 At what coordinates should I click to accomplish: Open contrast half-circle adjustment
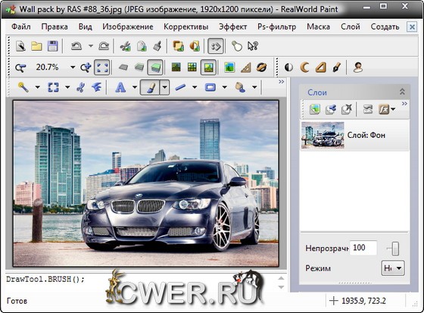point(288,67)
